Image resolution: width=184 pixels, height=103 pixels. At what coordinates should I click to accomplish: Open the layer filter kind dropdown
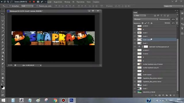[x=140, y=15]
